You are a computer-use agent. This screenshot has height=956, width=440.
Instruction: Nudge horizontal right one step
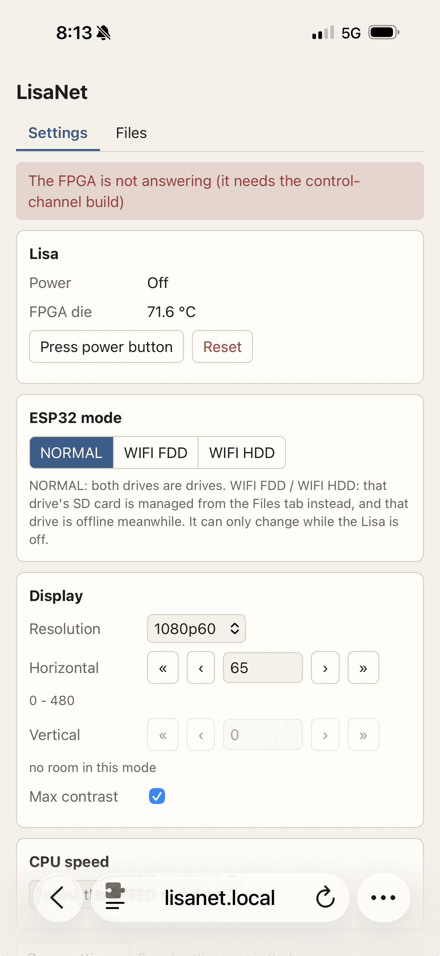click(325, 668)
